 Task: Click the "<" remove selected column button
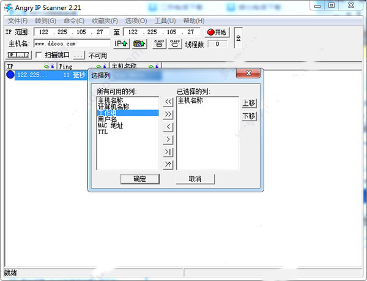168,127
